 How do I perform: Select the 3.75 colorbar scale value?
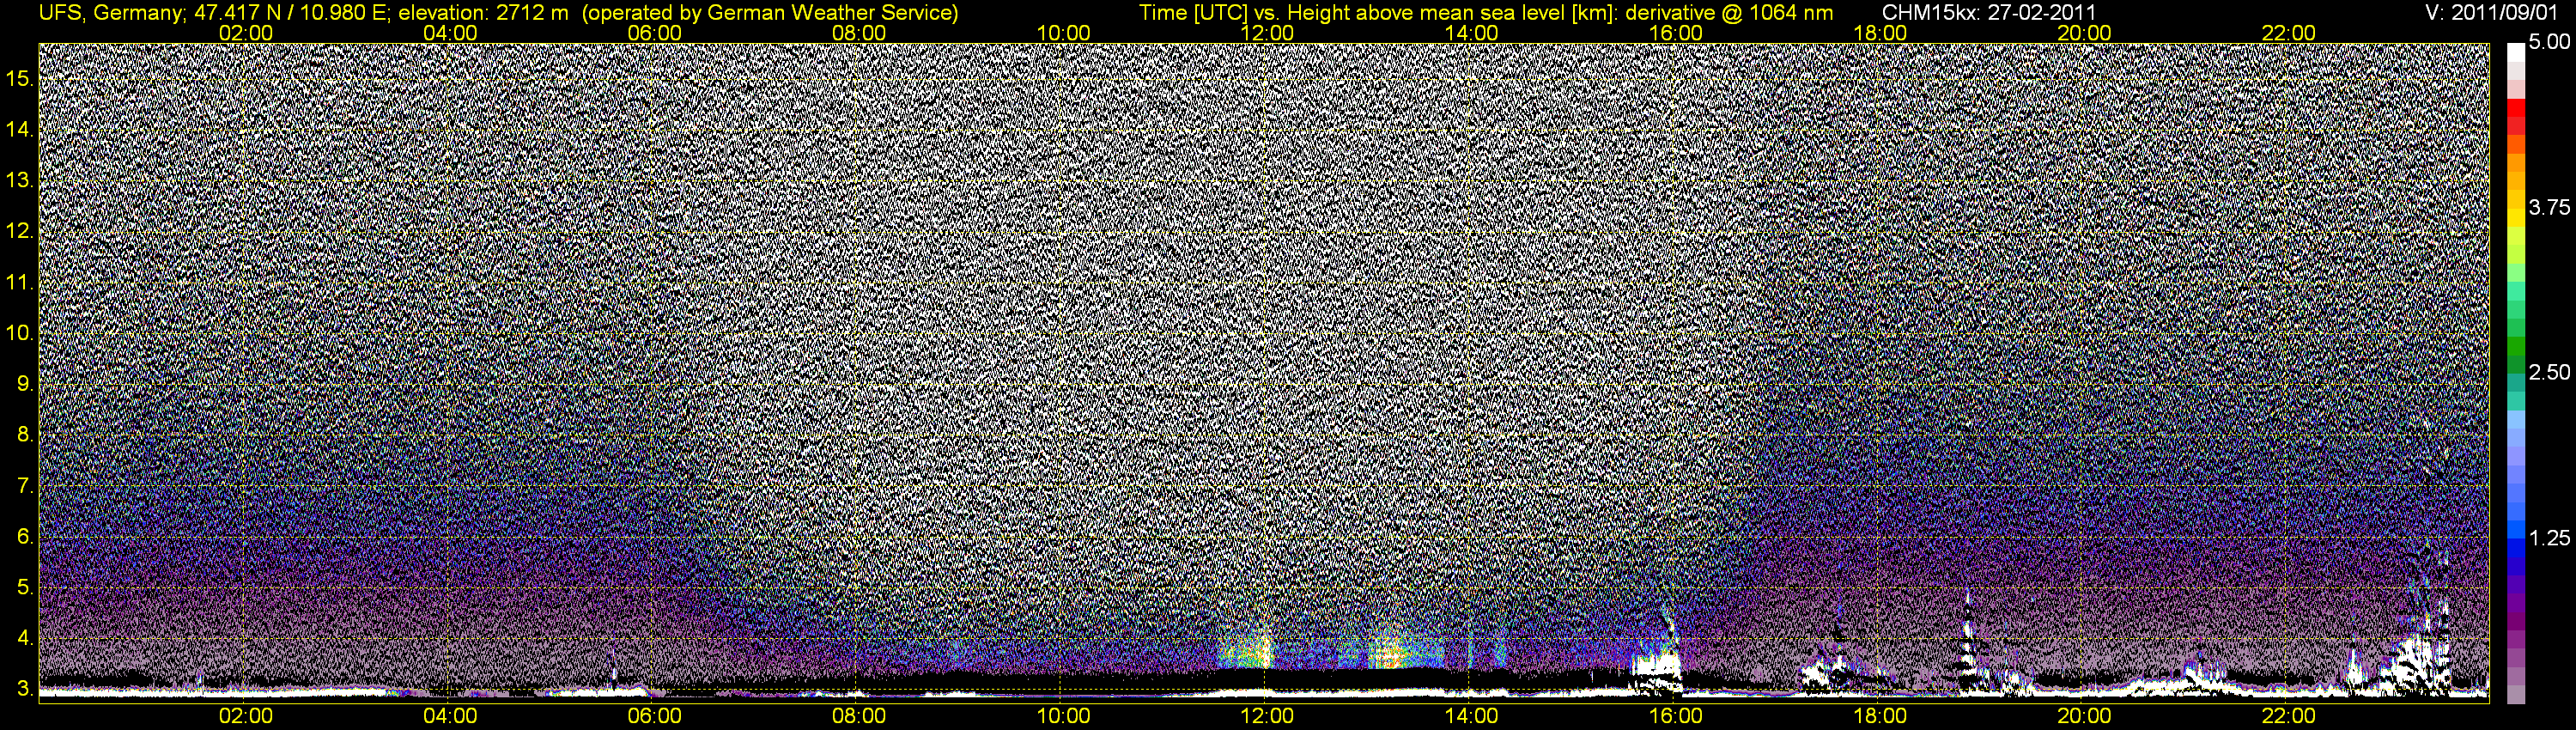2549,207
